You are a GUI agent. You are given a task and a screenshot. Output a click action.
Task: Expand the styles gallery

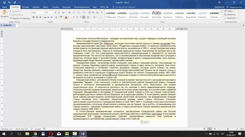click(221, 18)
